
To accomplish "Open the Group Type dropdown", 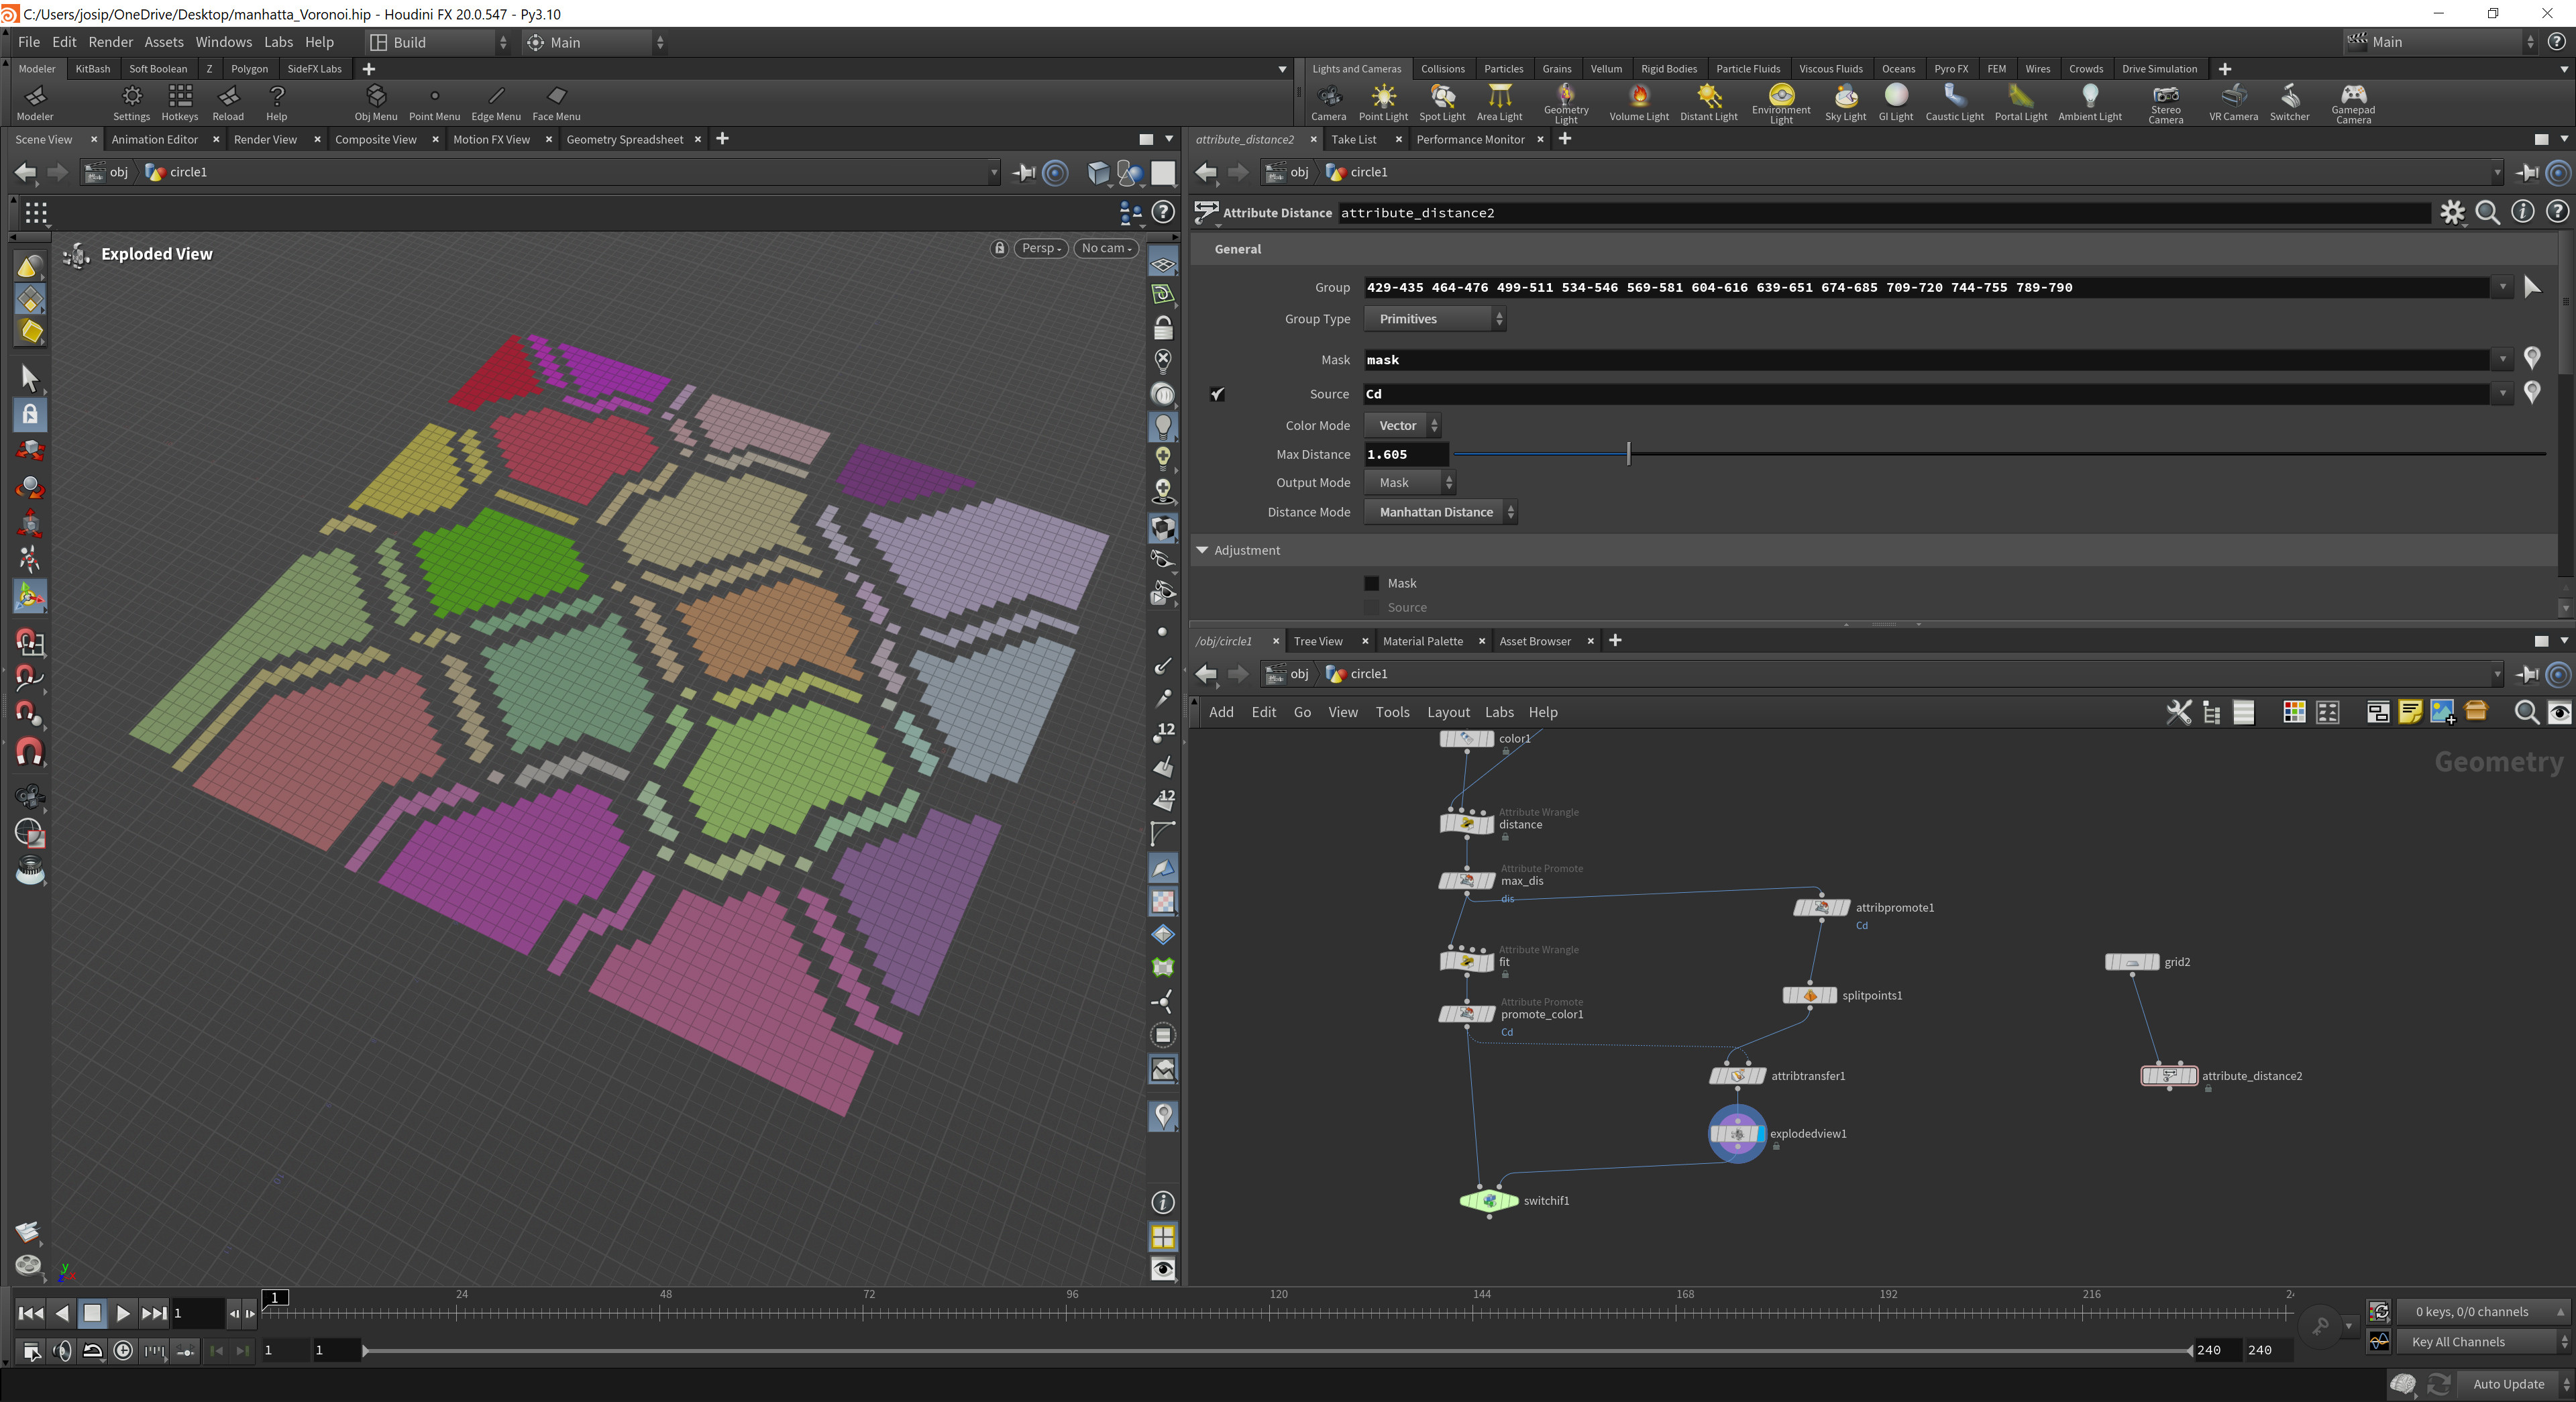I will point(1434,319).
